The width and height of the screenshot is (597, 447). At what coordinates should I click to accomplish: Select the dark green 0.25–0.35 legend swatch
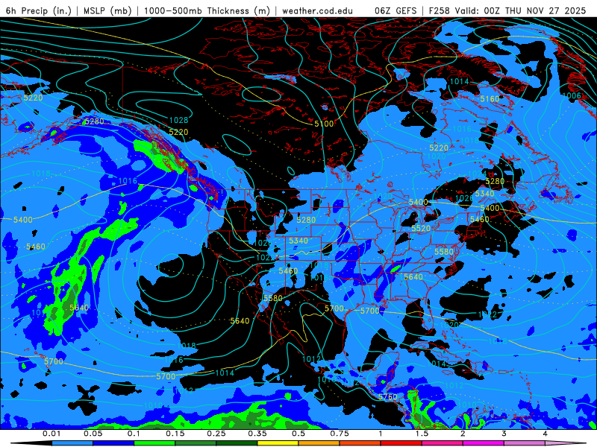(x=237, y=443)
